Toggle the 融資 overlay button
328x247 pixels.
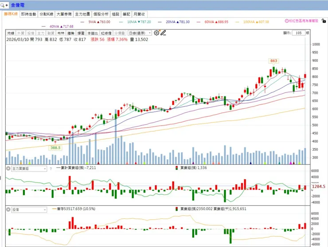[x=51, y=33]
